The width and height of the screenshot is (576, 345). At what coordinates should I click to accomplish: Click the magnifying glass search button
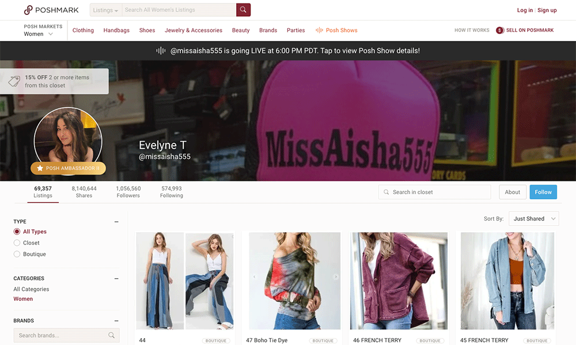pos(243,10)
